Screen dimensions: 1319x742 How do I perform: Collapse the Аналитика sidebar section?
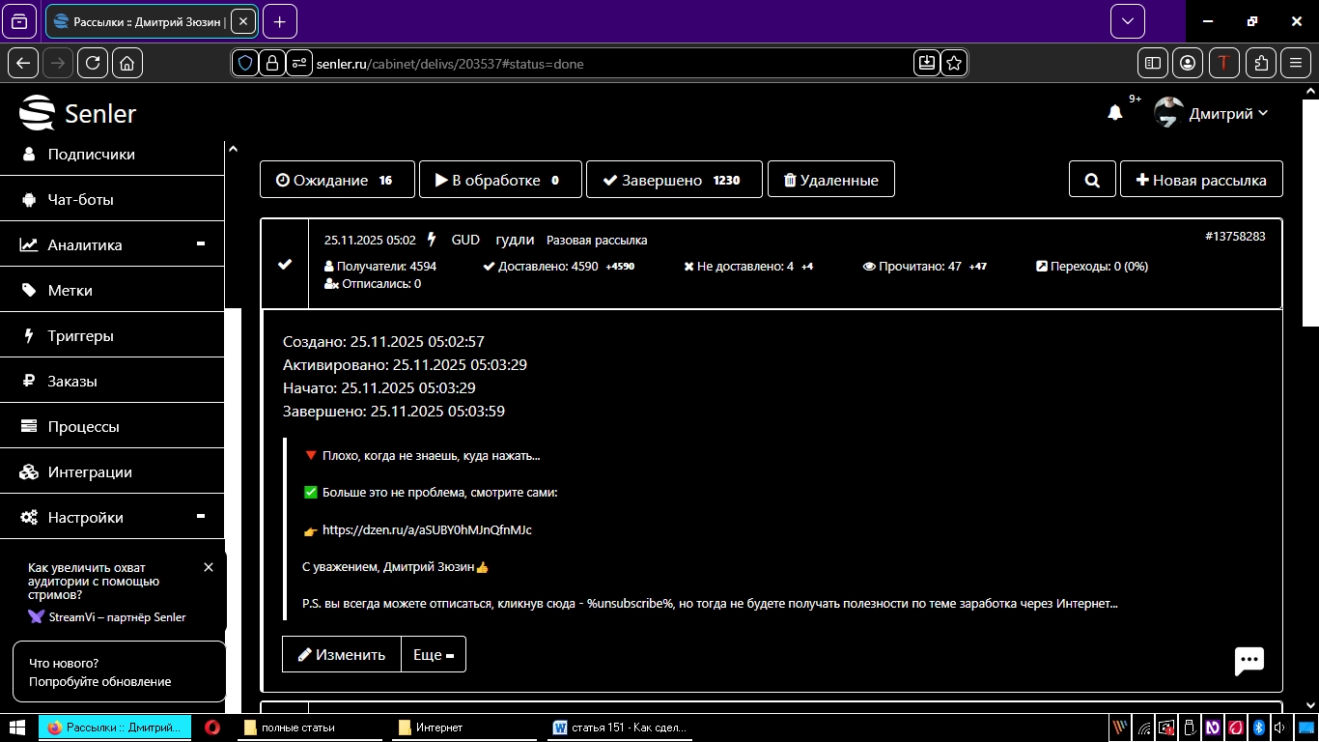click(x=201, y=244)
